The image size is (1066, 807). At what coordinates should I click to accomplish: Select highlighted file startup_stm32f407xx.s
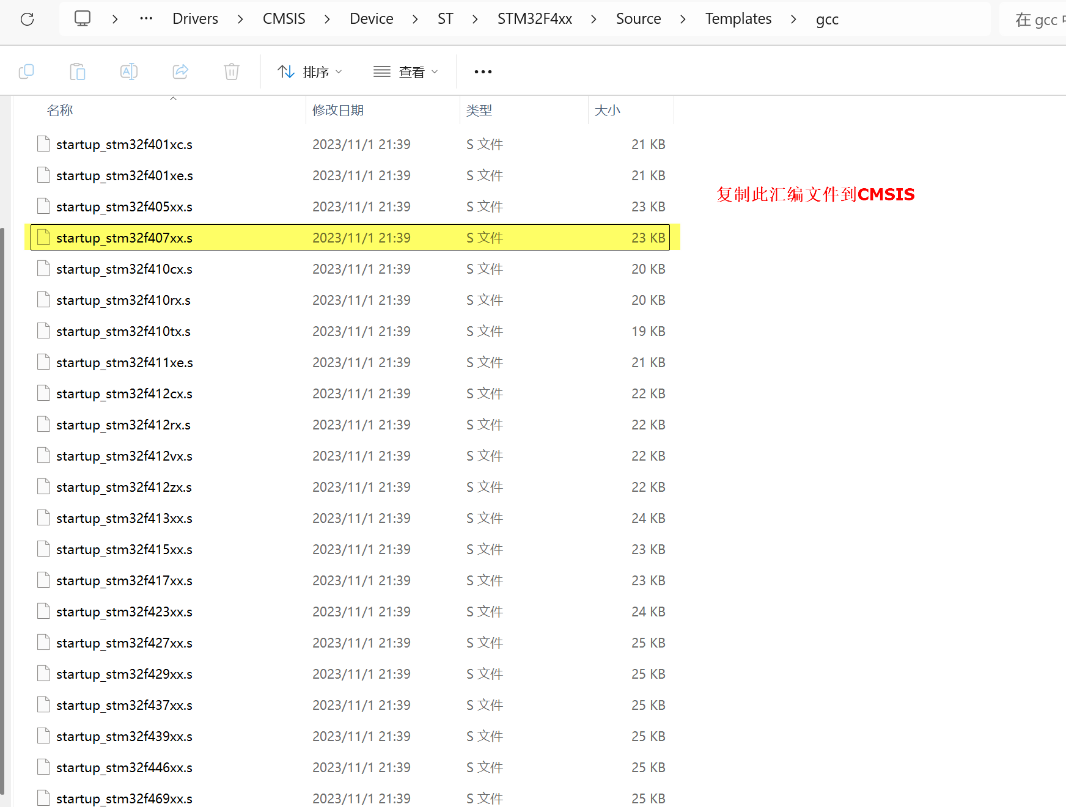point(350,237)
